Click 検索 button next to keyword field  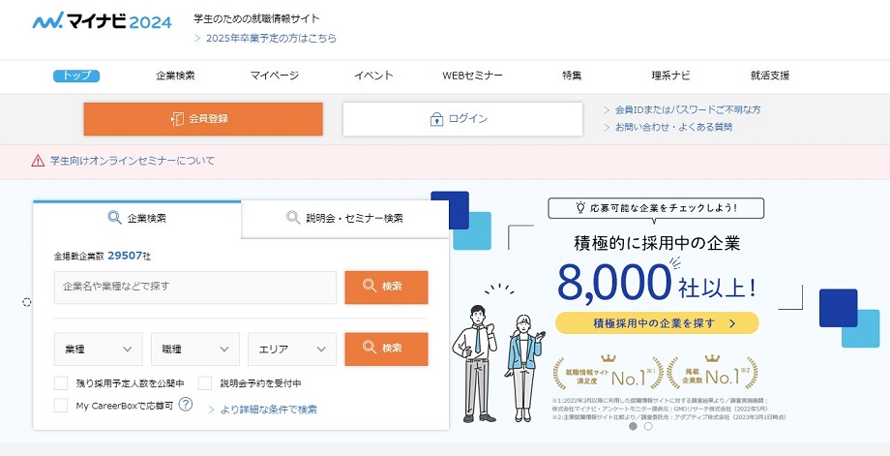pyautogui.click(x=386, y=288)
